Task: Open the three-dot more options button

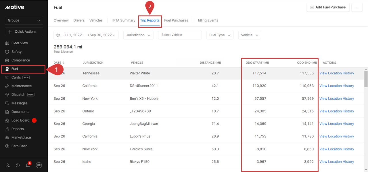Action: [x=357, y=7]
